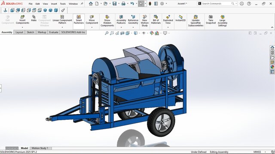The image size is (275, 154).
Task: Click Linear Component Pattern button
Action: tap(62, 20)
